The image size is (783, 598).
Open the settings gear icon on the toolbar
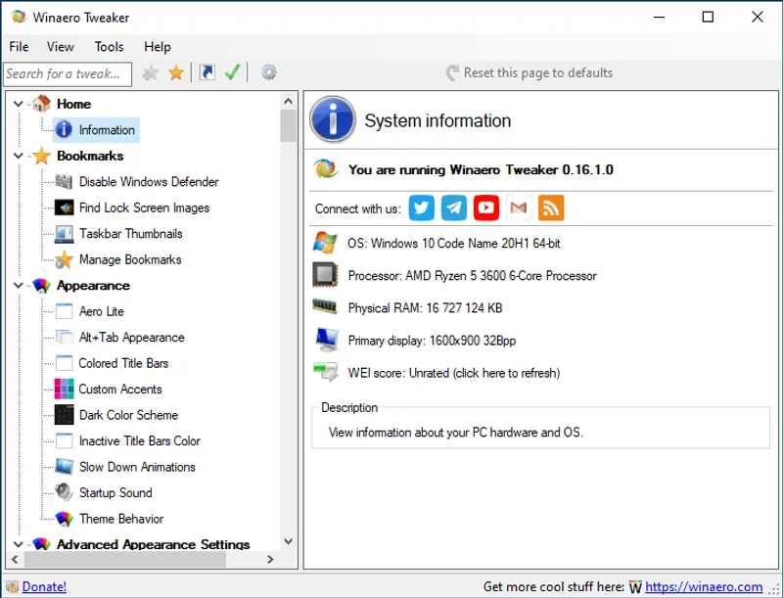click(x=269, y=72)
